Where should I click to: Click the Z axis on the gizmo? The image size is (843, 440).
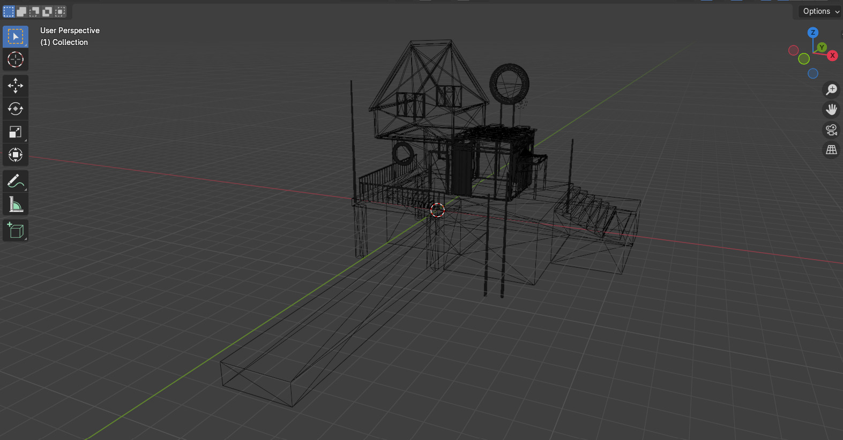pos(813,33)
